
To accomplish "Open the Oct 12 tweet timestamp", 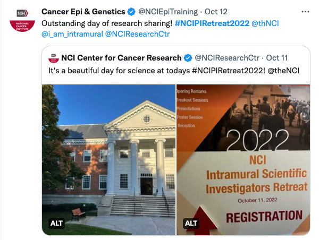I will 216,12.
